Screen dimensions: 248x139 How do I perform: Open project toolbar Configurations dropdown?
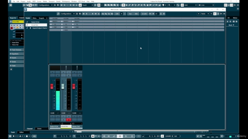[46, 5]
